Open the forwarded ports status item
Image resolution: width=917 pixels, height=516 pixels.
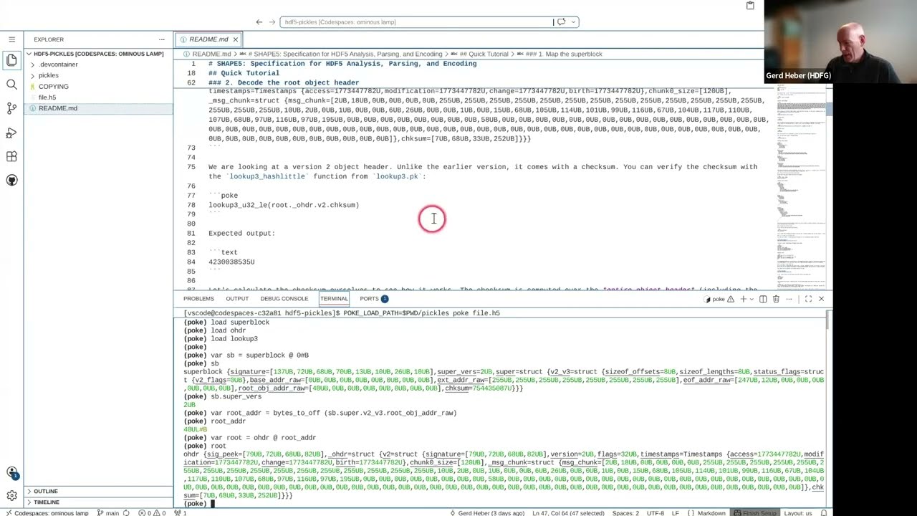click(x=181, y=513)
